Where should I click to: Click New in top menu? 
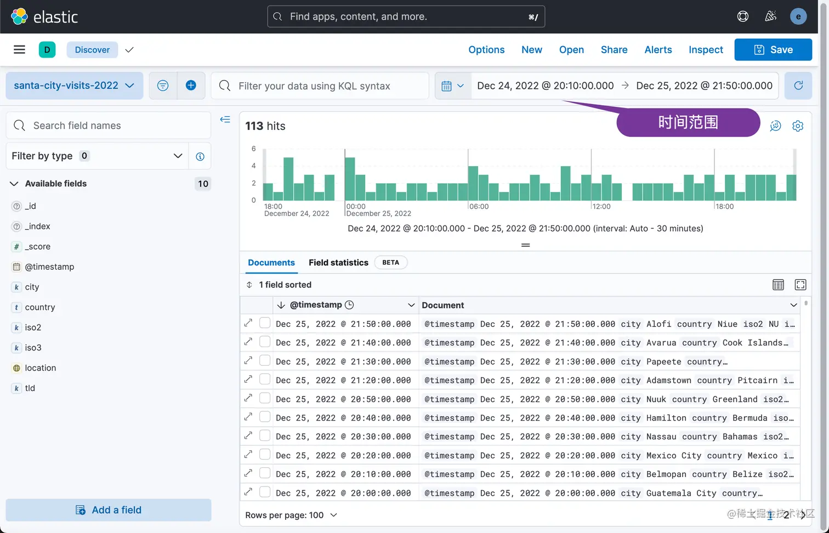click(532, 50)
